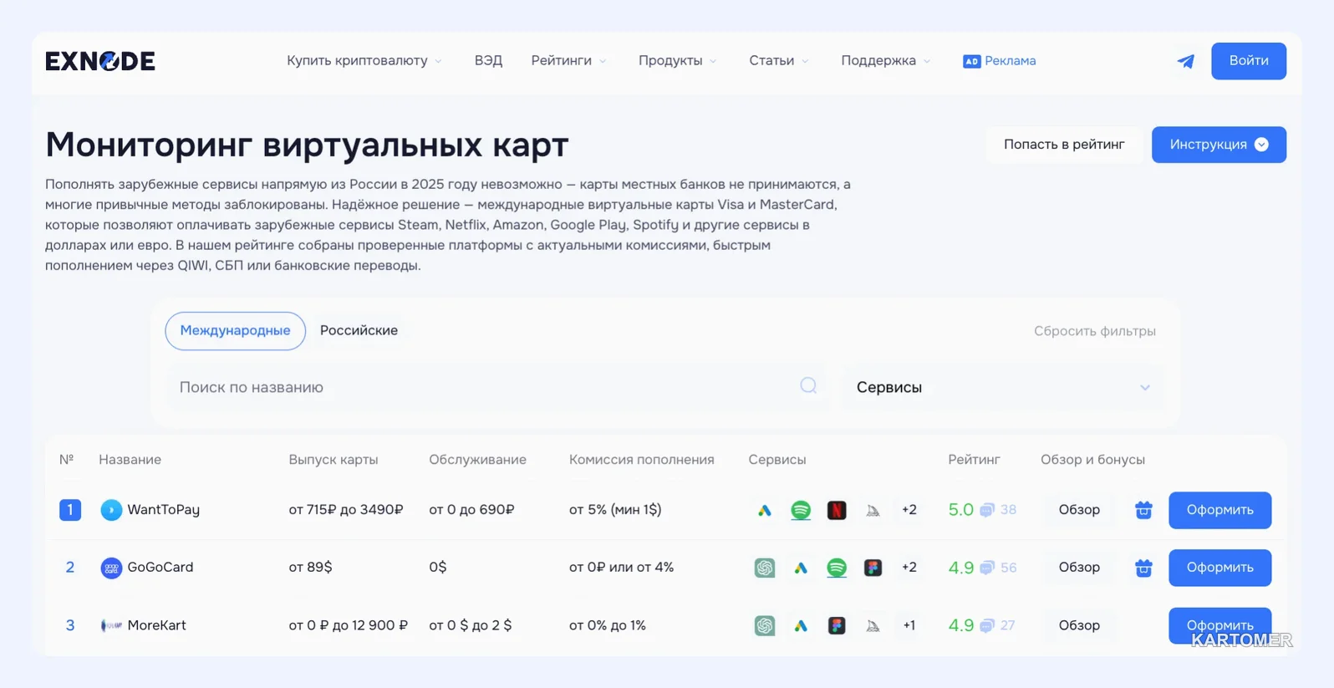The image size is (1334, 688).
Task: Open the ВЭД menu item
Action: coord(488,61)
